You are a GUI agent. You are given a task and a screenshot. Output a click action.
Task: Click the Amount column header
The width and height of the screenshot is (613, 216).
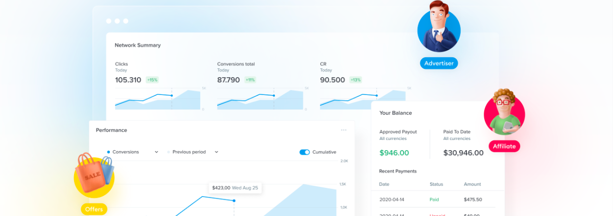[473, 184]
